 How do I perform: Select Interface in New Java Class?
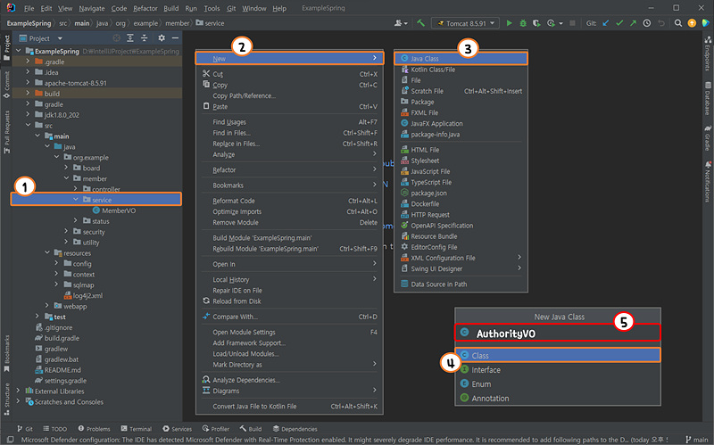[x=558, y=370]
